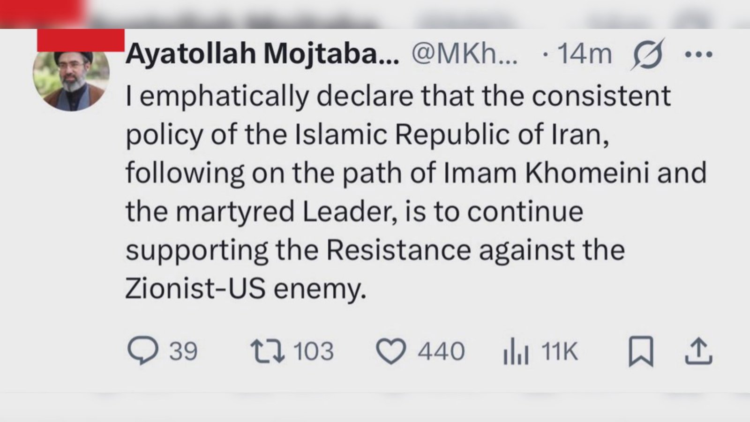Click the Grok slashed-circle icon on the tweet
Viewport: 750px width, 422px height.
tap(648, 53)
